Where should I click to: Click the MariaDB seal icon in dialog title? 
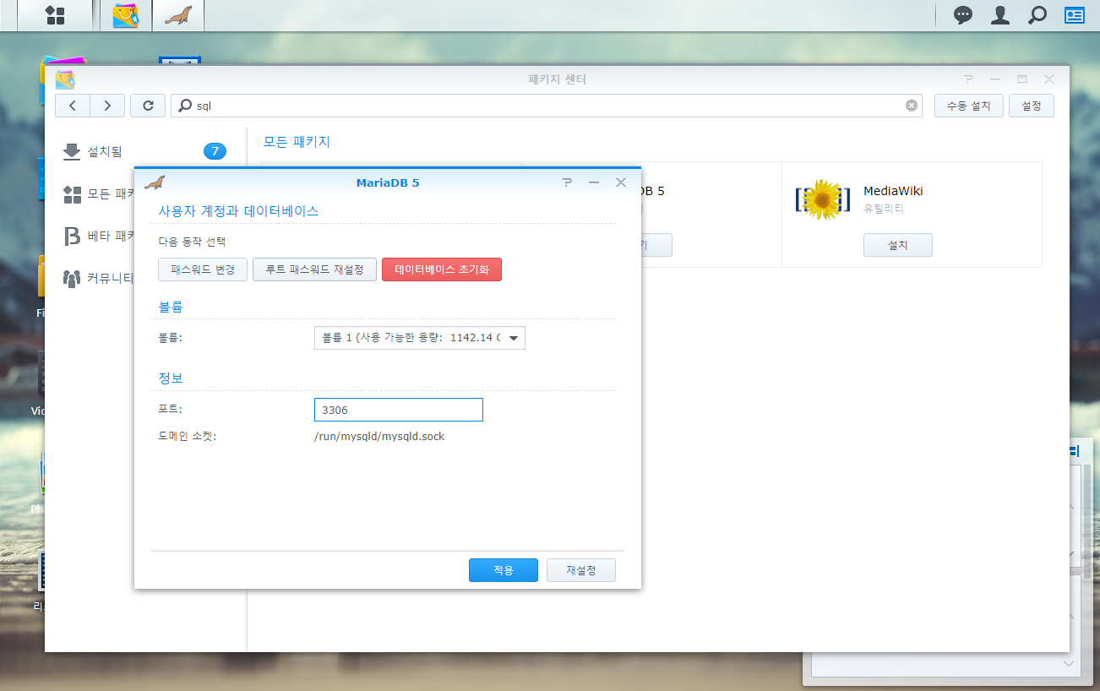pyautogui.click(x=155, y=182)
